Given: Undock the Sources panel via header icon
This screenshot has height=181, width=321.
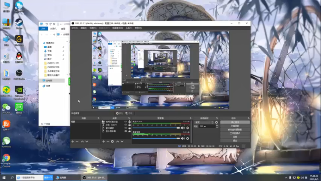Looking at the screenshot, I should [x=129, y=118].
